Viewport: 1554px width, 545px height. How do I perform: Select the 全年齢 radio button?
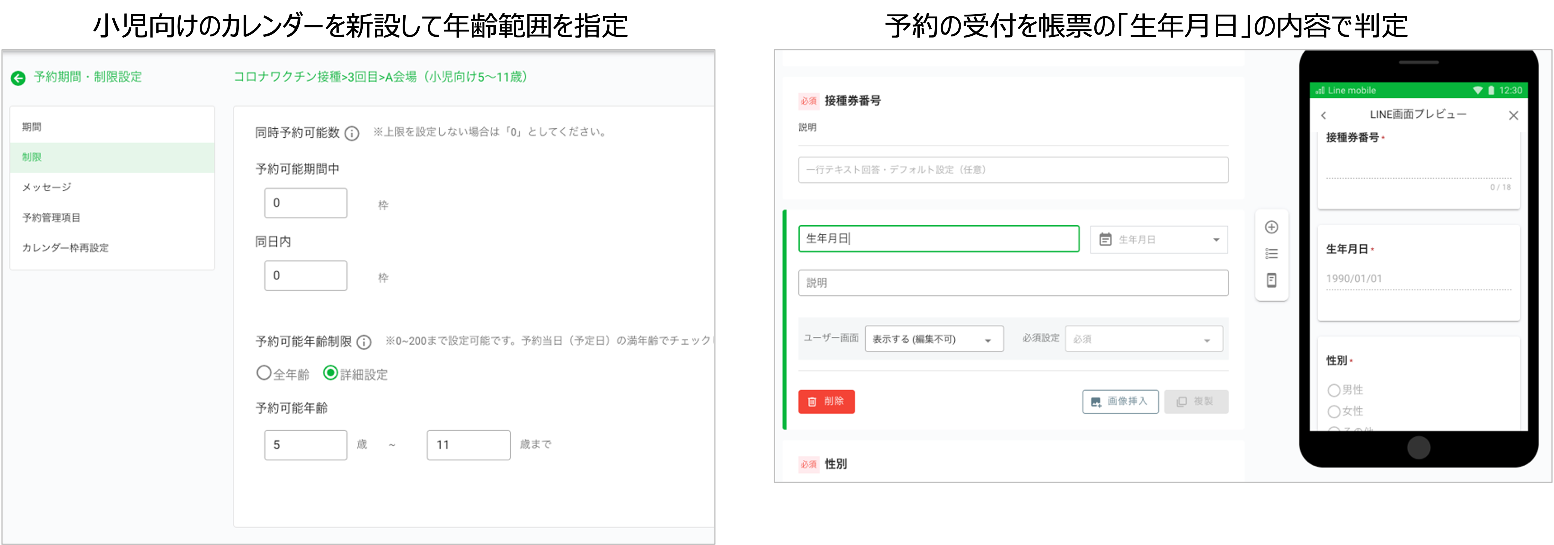point(264,373)
